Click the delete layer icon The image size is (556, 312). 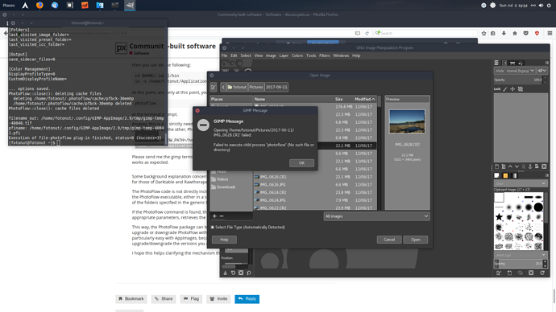(544, 166)
